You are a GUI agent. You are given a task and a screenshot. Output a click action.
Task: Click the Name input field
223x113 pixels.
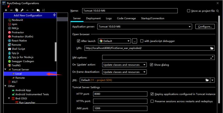tap(130, 11)
